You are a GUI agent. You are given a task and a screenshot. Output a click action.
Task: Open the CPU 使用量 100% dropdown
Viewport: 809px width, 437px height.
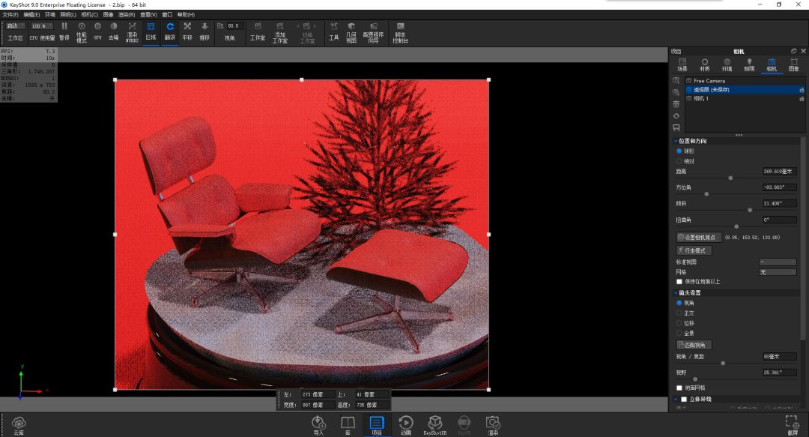(42, 25)
